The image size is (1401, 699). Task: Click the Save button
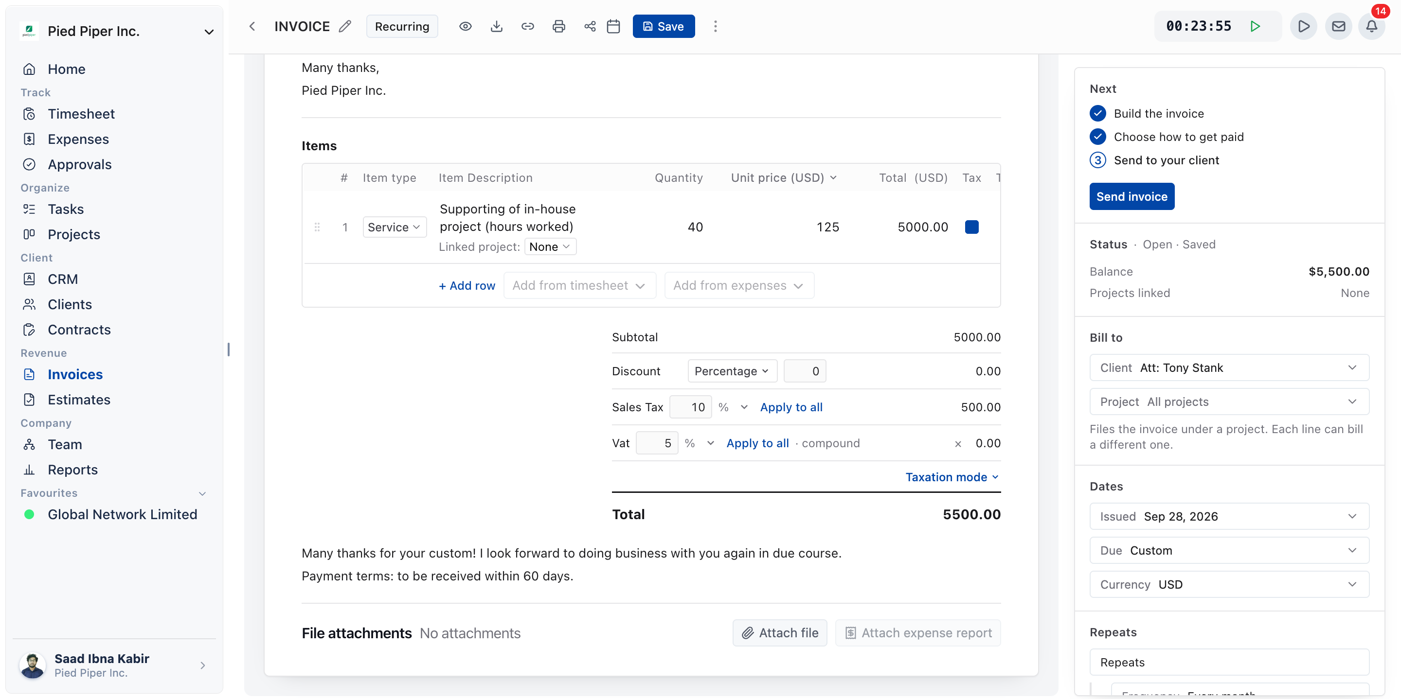tap(664, 26)
